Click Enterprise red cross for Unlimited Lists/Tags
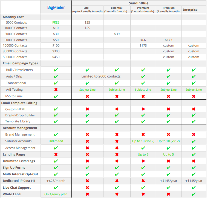The width and height of the screenshot is (207, 198). tap(194, 161)
